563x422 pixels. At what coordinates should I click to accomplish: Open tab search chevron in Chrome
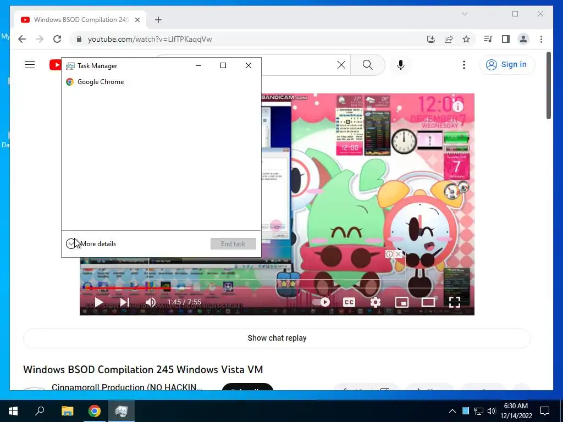[464, 14]
